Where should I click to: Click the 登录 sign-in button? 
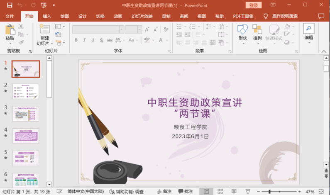point(253,5)
